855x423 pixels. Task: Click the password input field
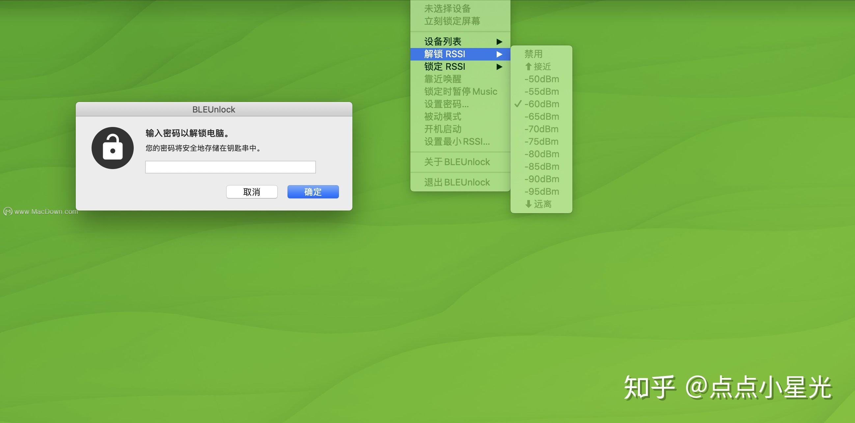230,167
